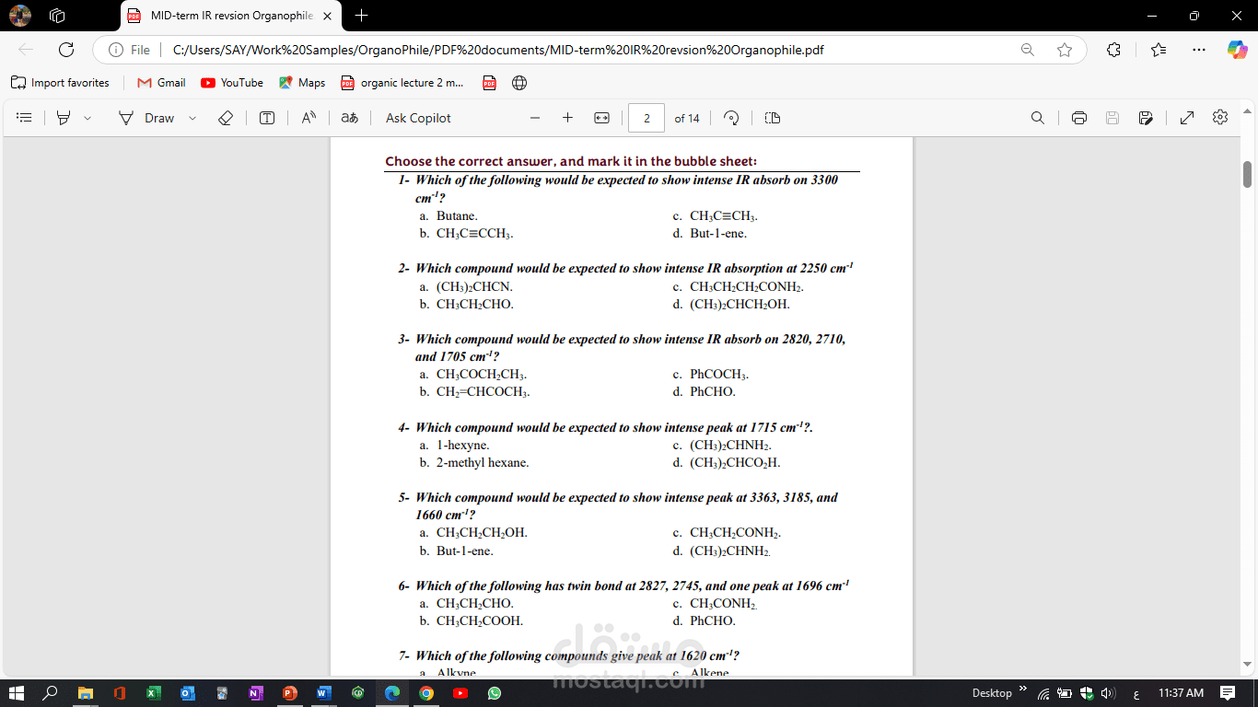This screenshot has width=1258, height=707.
Task: Open the YouTube bookmark
Action: [232, 83]
